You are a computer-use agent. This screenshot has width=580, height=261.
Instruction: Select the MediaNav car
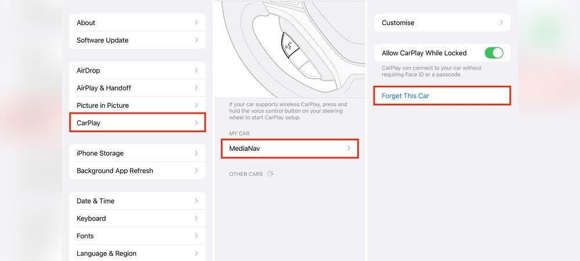[x=289, y=148]
